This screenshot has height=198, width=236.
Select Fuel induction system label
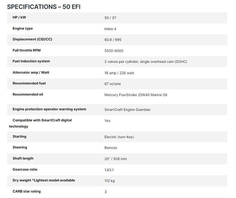(x=31, y=61)
